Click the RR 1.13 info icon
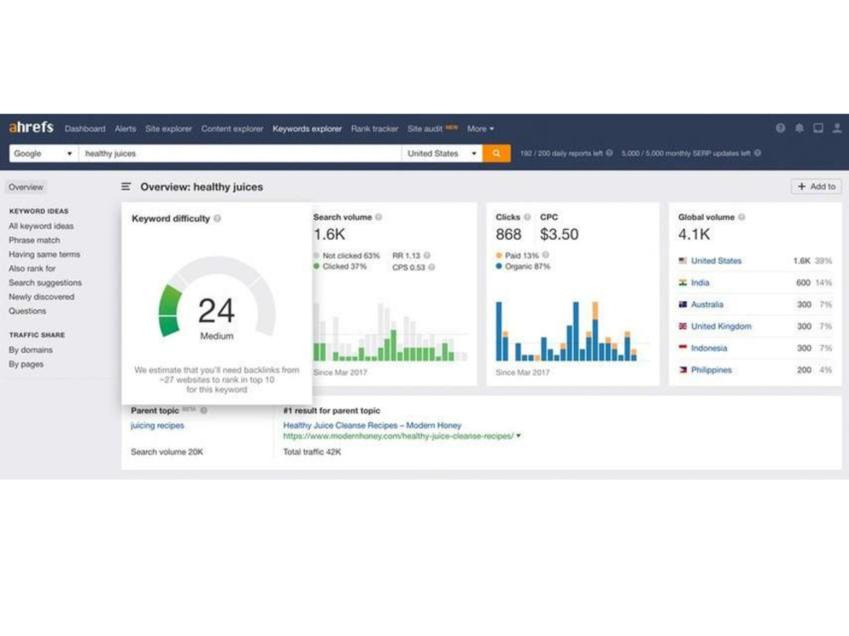 pyautogui.click(x=427, y=255)
